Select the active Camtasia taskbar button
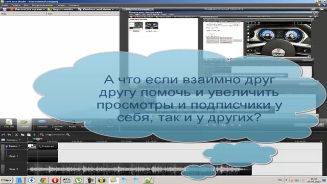 point(113,180)
